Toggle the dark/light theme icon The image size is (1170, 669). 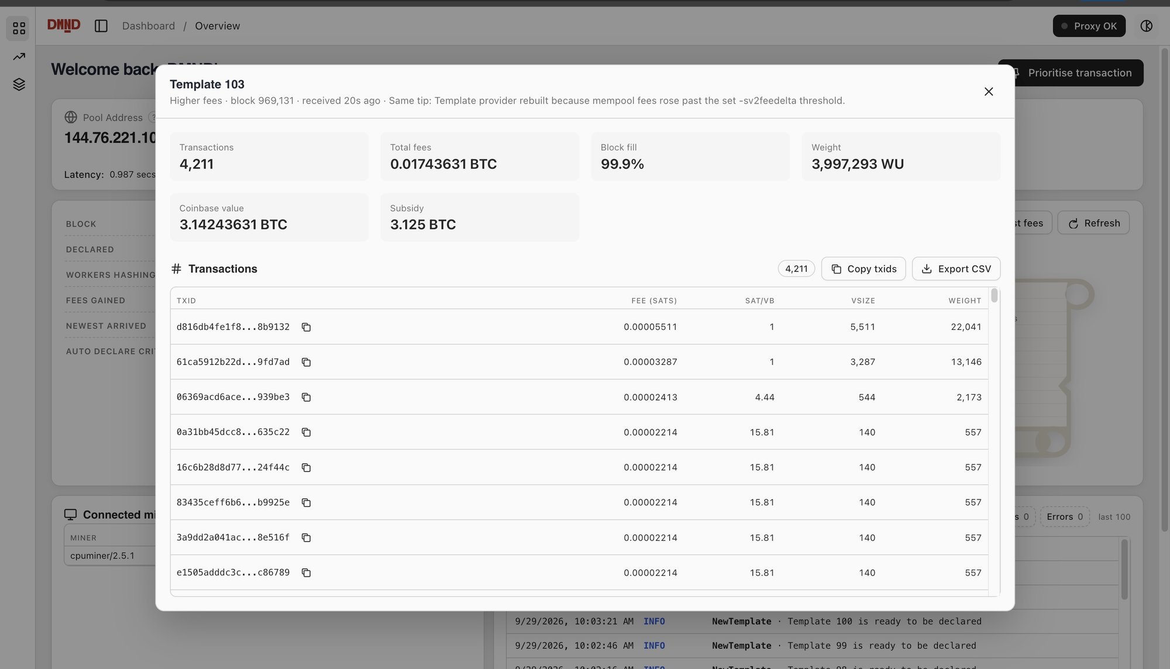tap(1146, 26)
